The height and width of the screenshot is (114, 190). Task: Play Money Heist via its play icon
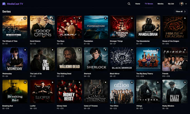[79, 82]
